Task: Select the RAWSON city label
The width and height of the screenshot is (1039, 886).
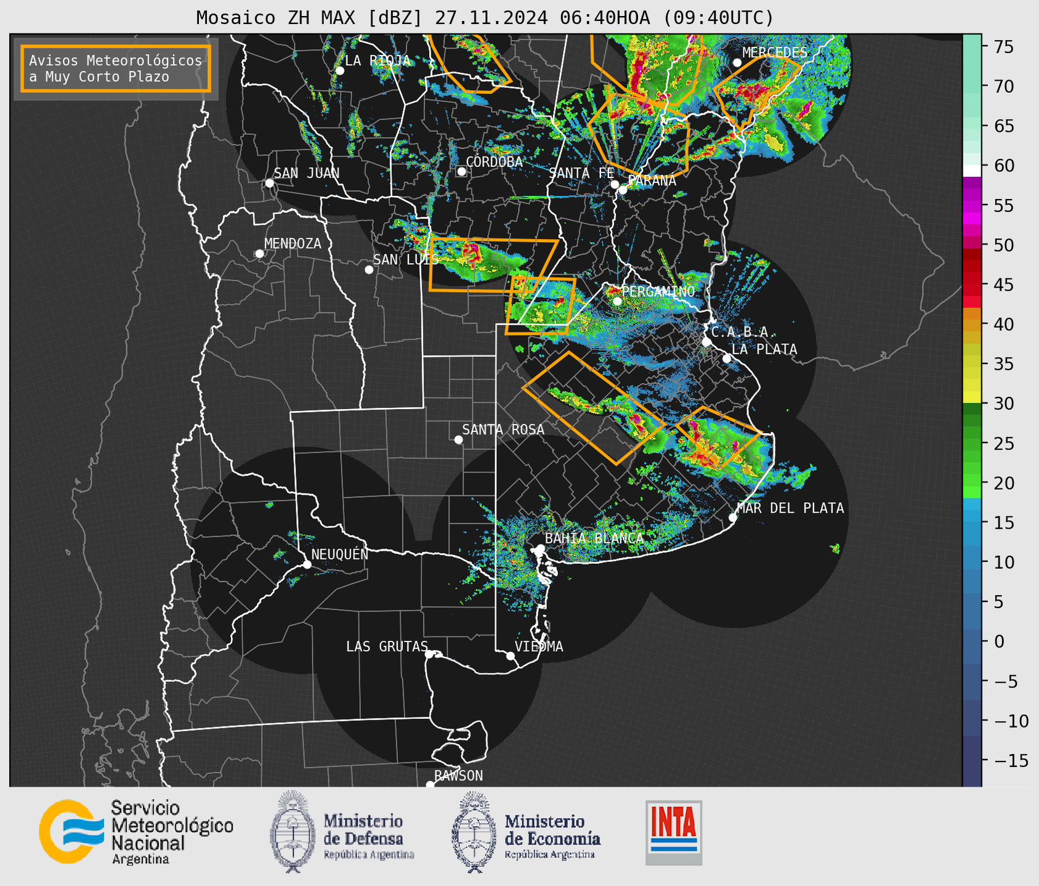Action: tap(458, 776)
